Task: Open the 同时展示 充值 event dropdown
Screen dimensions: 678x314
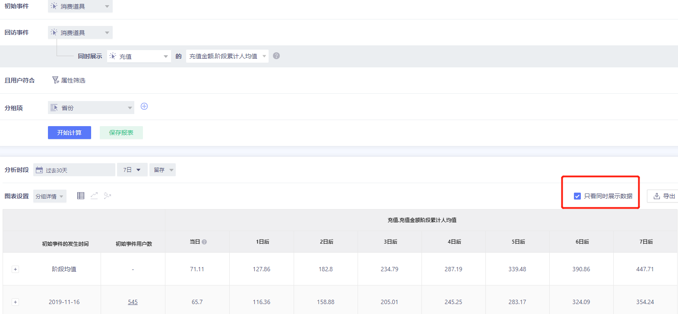Action: pyautogui.click(x=139, y=56)
